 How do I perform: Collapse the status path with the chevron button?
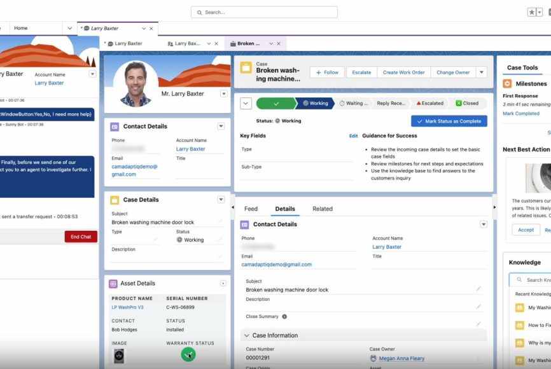(246, 103)
